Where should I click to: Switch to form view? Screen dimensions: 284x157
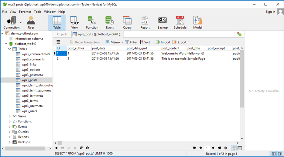click(x=240, y=148)
